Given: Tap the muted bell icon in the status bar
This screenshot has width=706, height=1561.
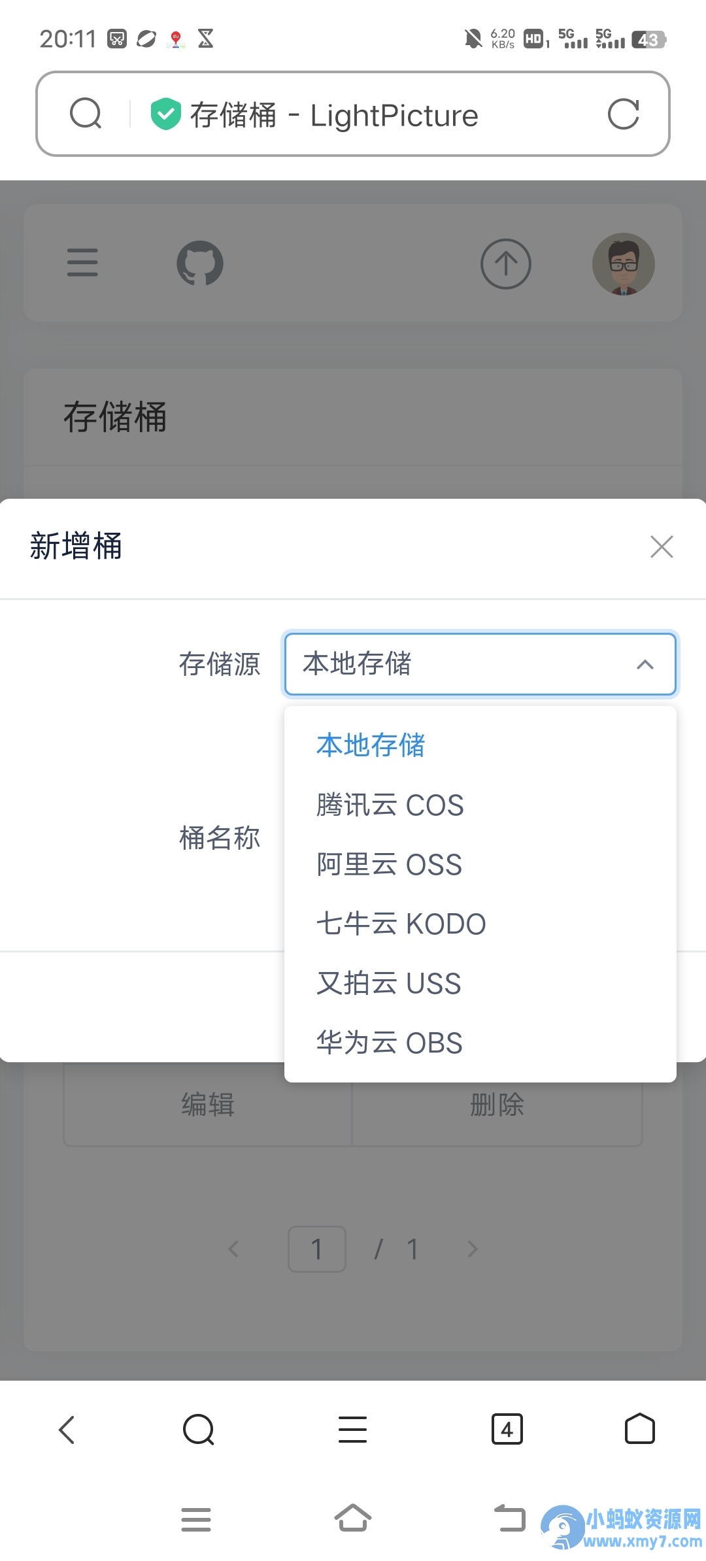Looking at the screenshot, I should (473, 39).
